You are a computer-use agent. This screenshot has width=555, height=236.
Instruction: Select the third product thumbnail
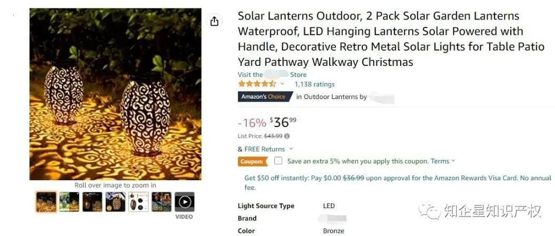click(x=92, y=202)
